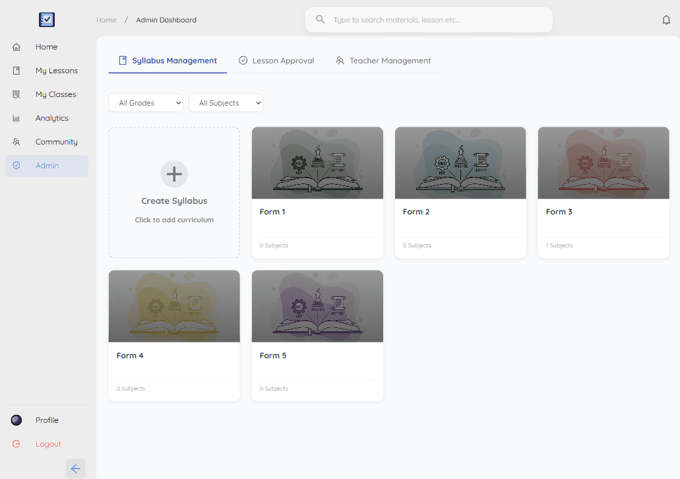Select the Analytics chart icon
This screenshot has width=680, height=479.
16,118
